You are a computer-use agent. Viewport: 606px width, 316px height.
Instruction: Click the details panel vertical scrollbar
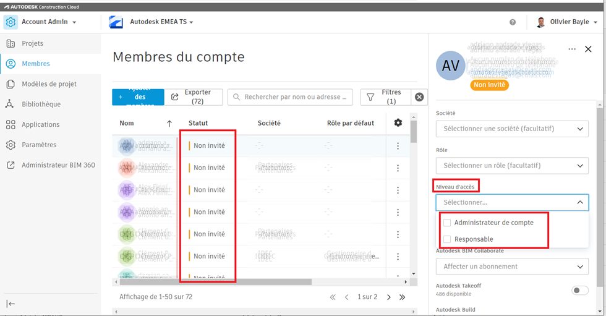(599, 197)
